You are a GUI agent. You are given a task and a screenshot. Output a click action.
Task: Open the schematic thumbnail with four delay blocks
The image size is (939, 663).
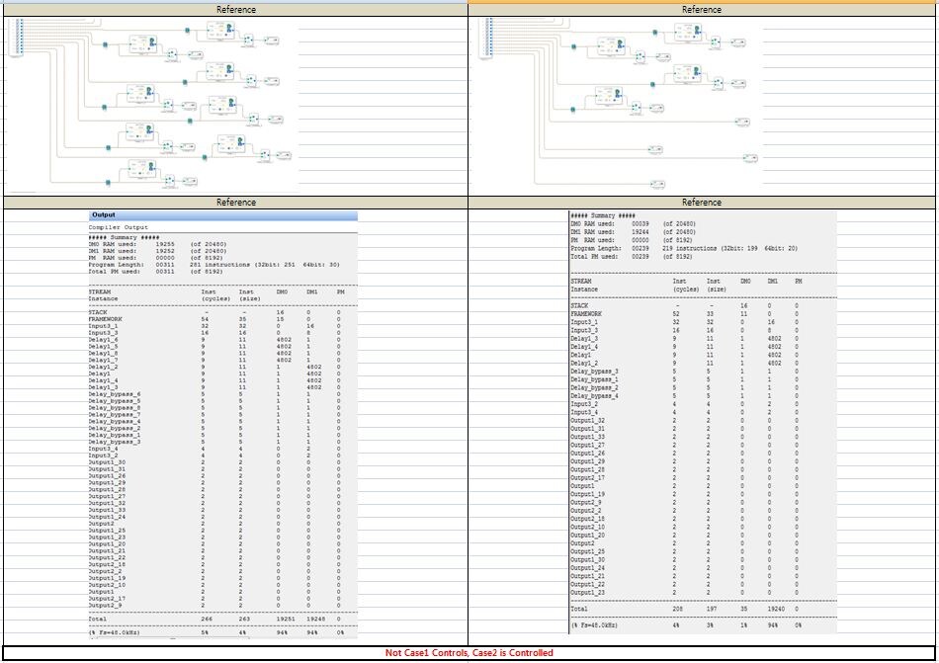(620, 105)
